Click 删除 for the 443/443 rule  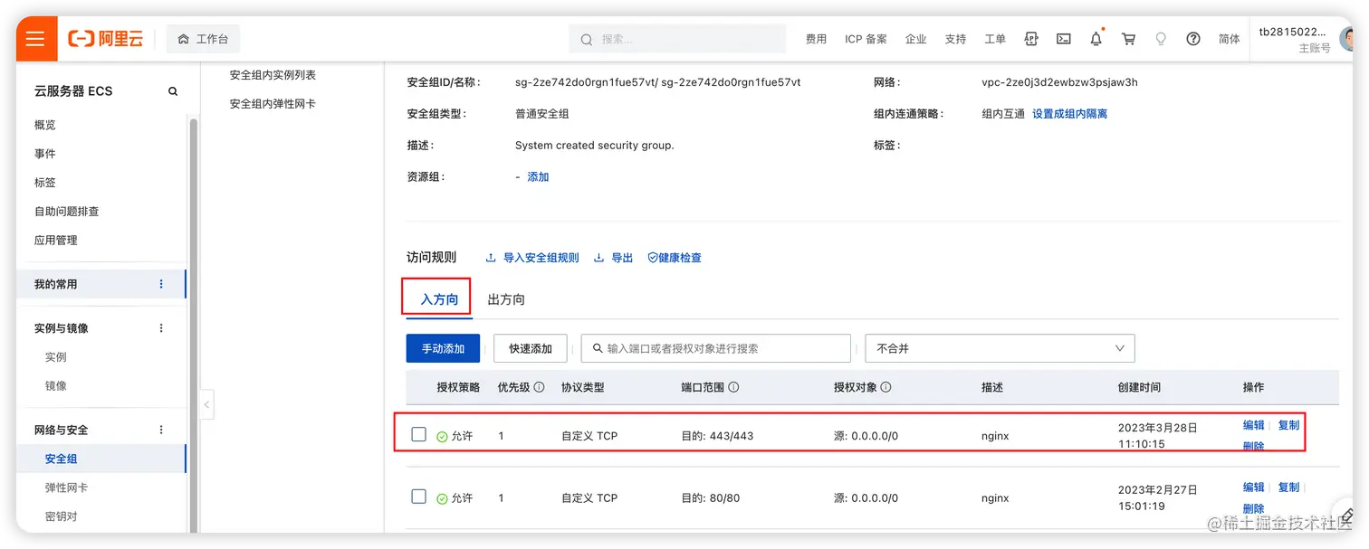click(x=1254, y=446)
